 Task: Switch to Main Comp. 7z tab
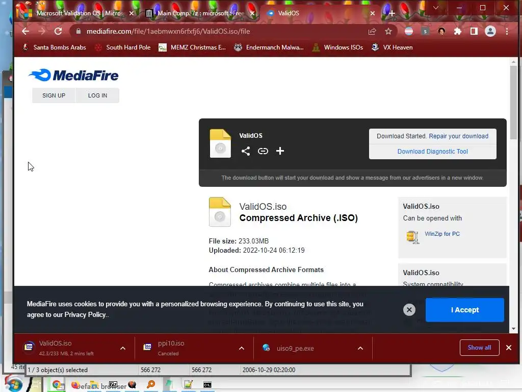(x=200, y=13)
